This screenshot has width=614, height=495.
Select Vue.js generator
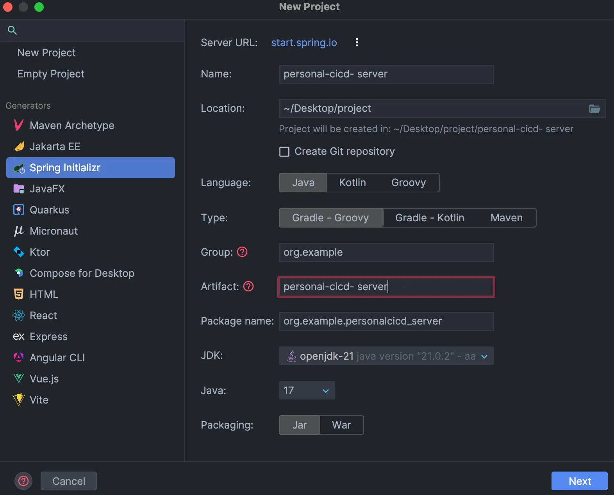tap(91, 379)
